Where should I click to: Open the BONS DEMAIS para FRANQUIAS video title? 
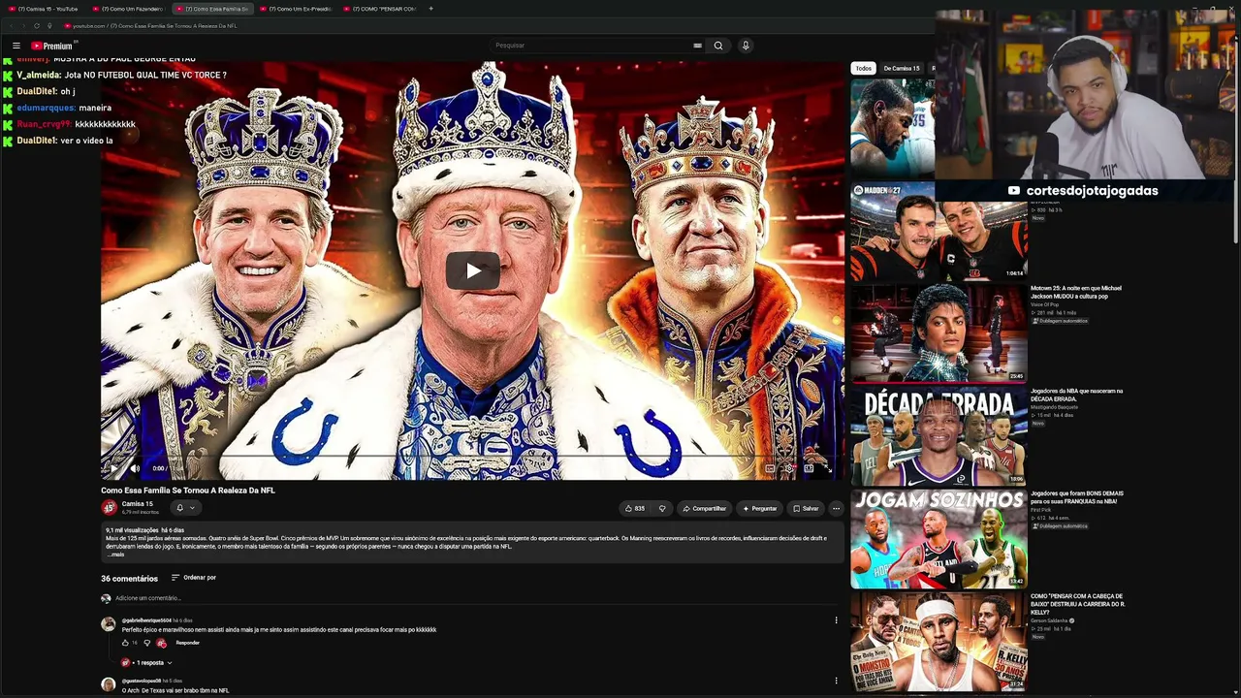(x=1077, y=497)
